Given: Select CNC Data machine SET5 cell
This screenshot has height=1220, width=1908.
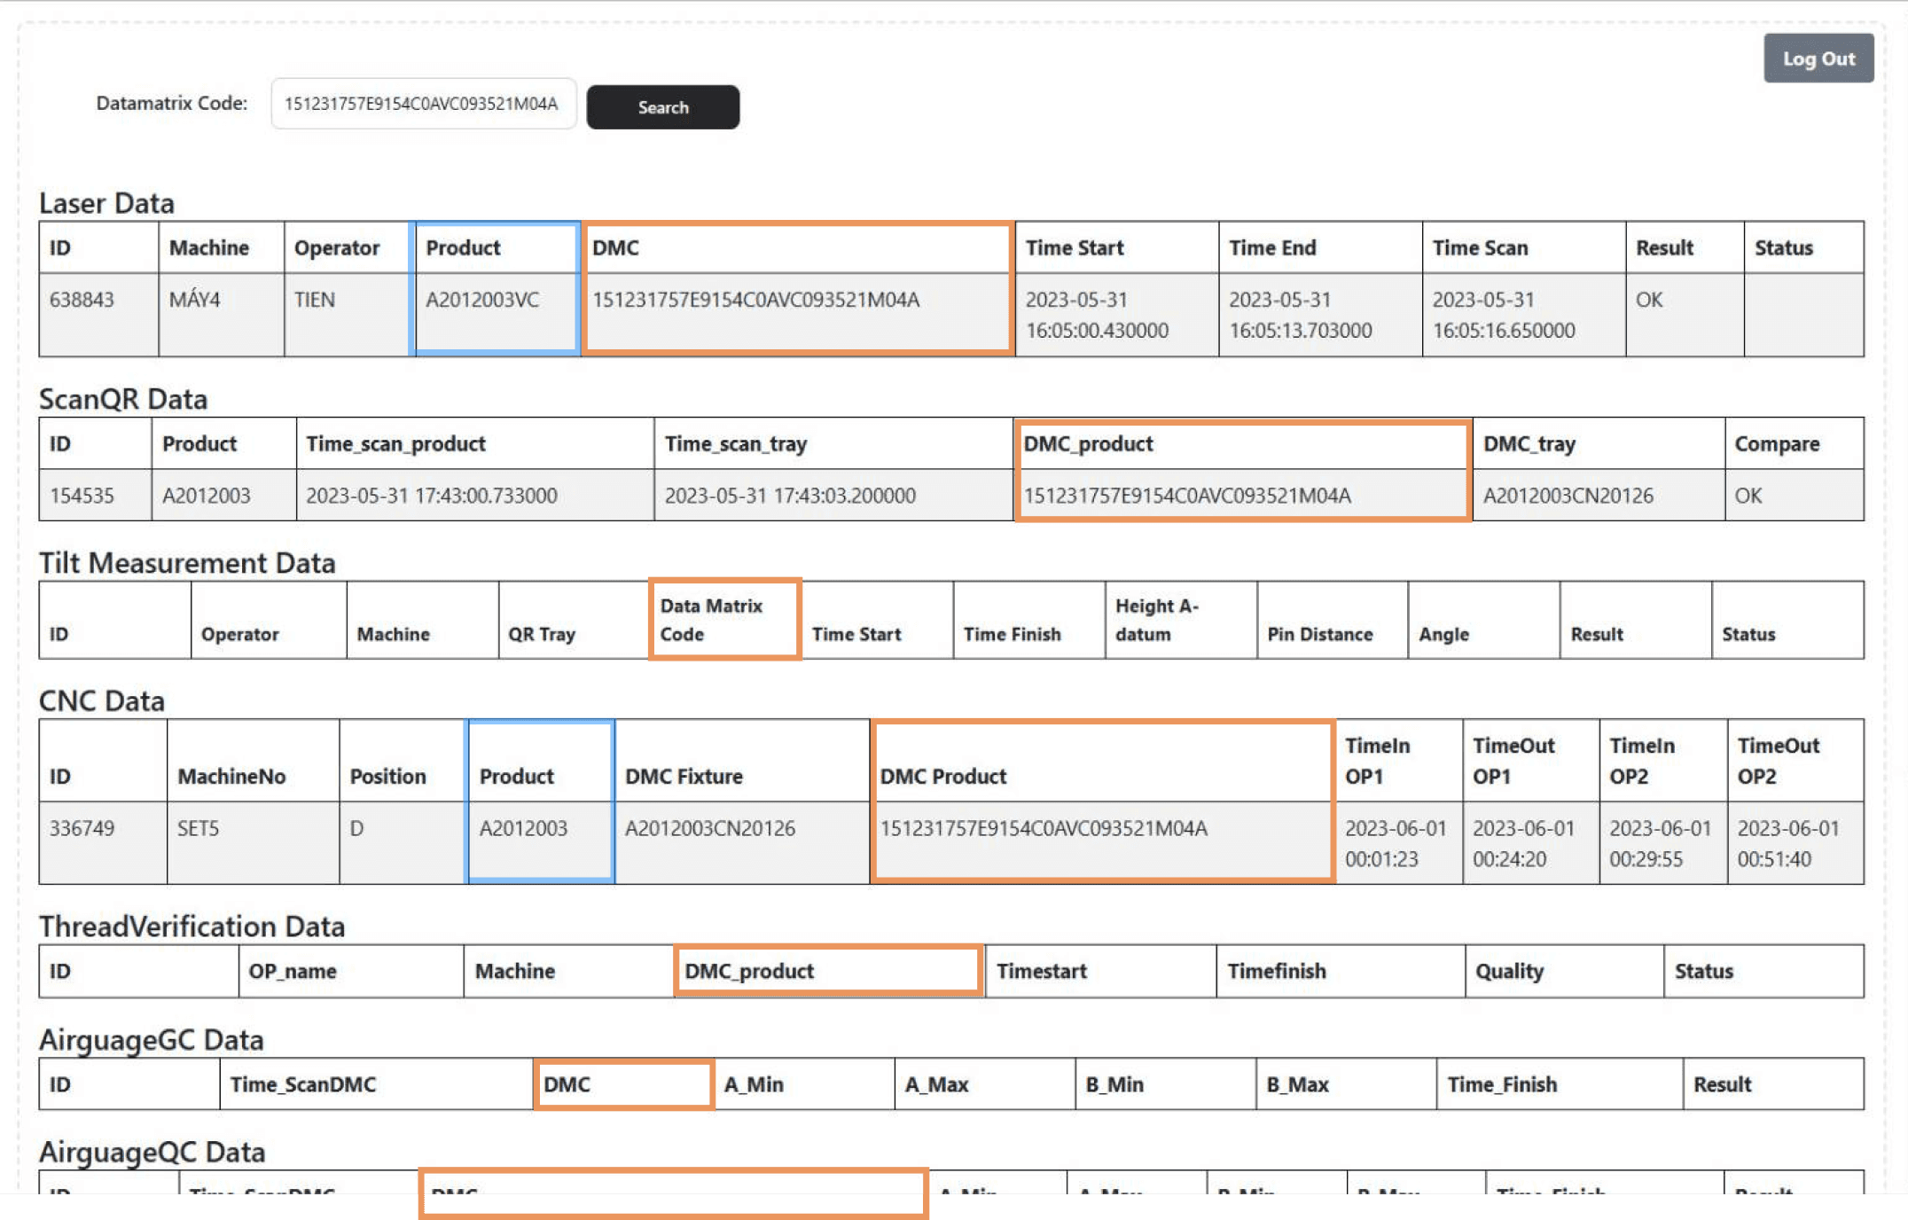Looking at the screenshot, I should [x=199, y=829].
